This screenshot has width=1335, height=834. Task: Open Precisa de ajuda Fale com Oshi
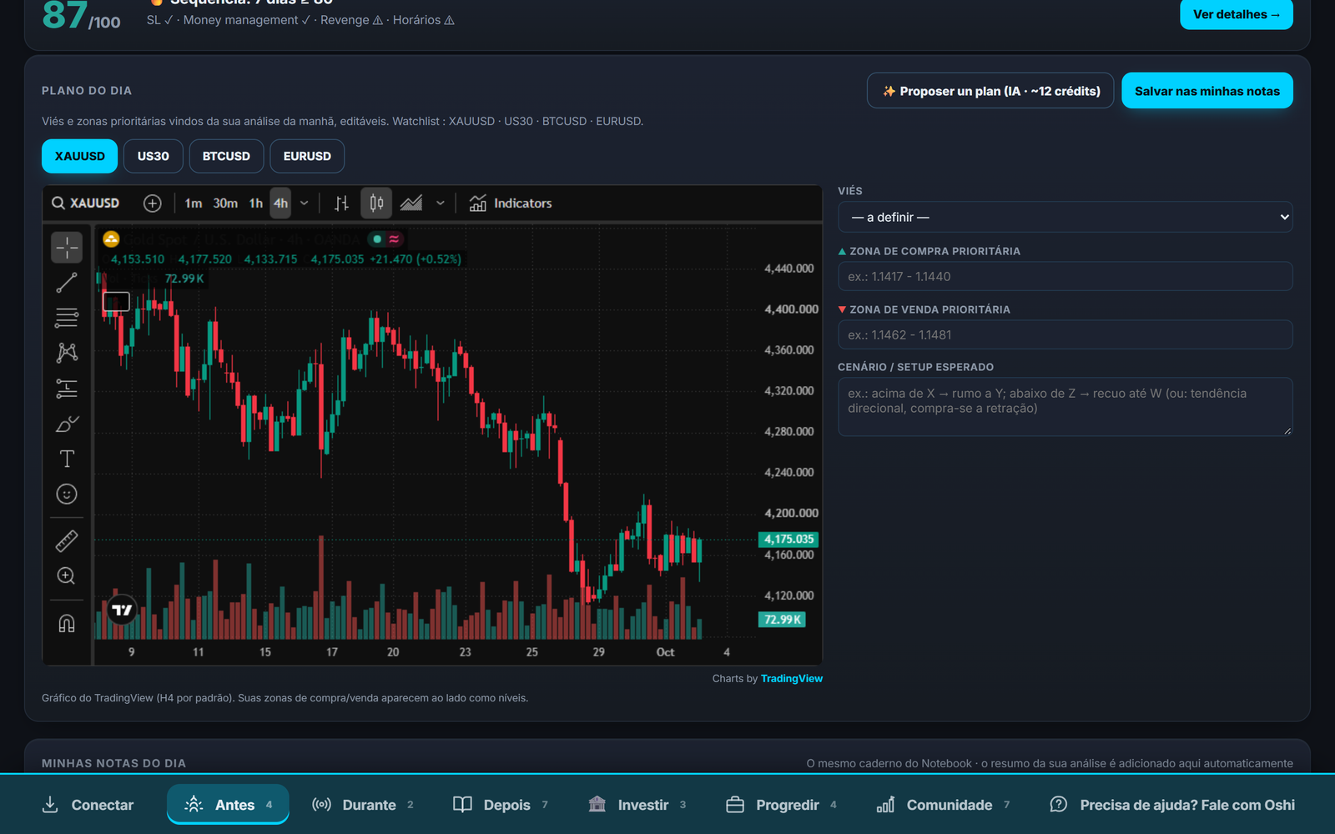pos(1172,805)
